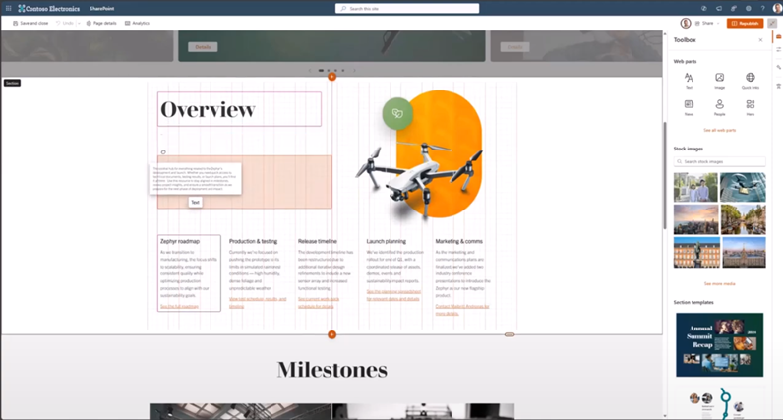Add an Image web part from Toolbox
This screenshot has height=420, width=783.
pyautogui.click(x=720, y=80)
